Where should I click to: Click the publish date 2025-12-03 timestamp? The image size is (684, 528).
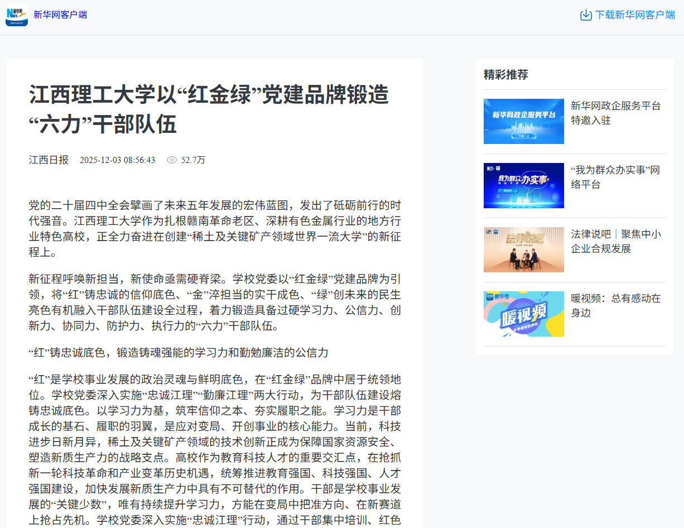tap(117, 160)
